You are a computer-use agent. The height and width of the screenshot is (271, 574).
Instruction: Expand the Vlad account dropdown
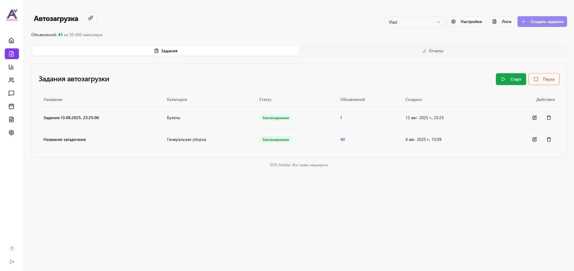click(415, 22)
